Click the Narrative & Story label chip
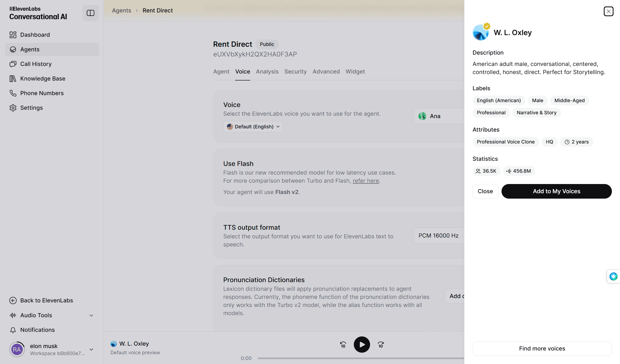This screenshot has width=620, height=364. coord(536,113)
